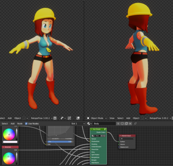Open the material browse sphere icon

click(x=89, y=123)
